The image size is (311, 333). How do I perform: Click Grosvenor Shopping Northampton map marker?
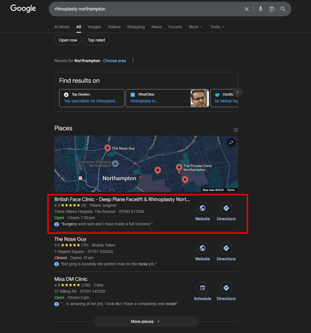coord(115,163)
